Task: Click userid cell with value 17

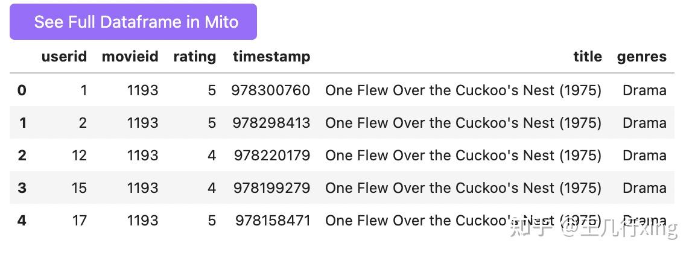Action: [79, 221]
